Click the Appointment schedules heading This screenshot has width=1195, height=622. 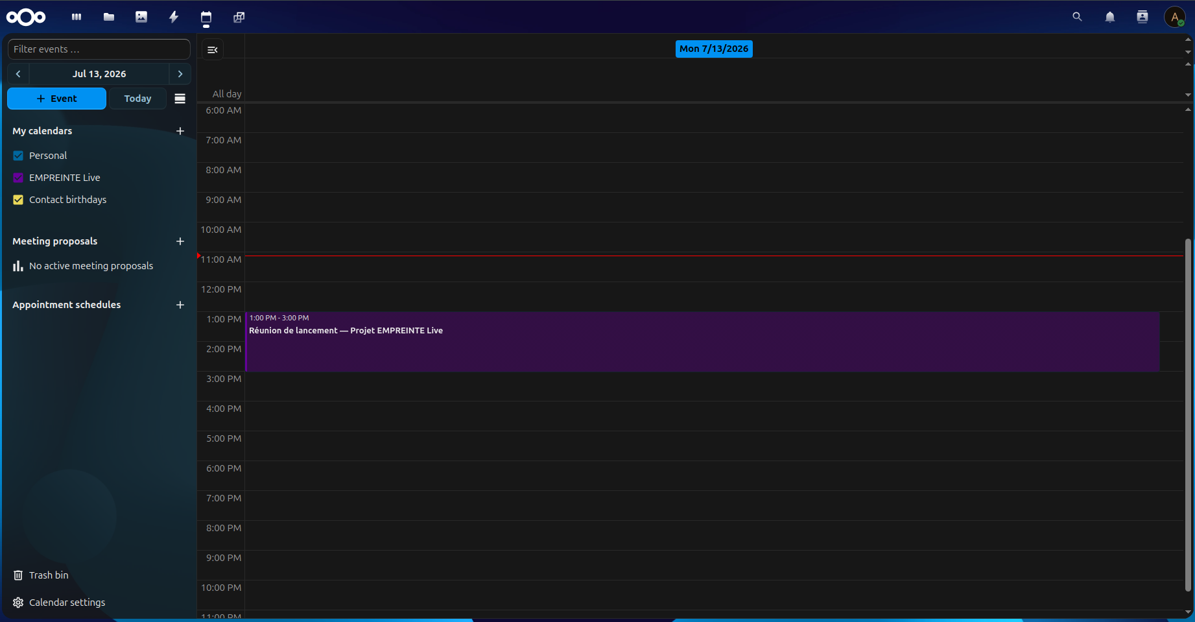(x=67, y=305)
